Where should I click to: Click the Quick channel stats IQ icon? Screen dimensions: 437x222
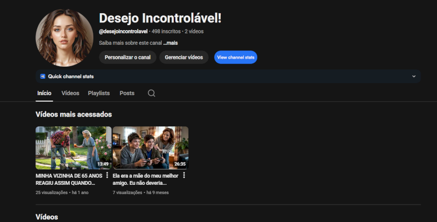point(43,77)
